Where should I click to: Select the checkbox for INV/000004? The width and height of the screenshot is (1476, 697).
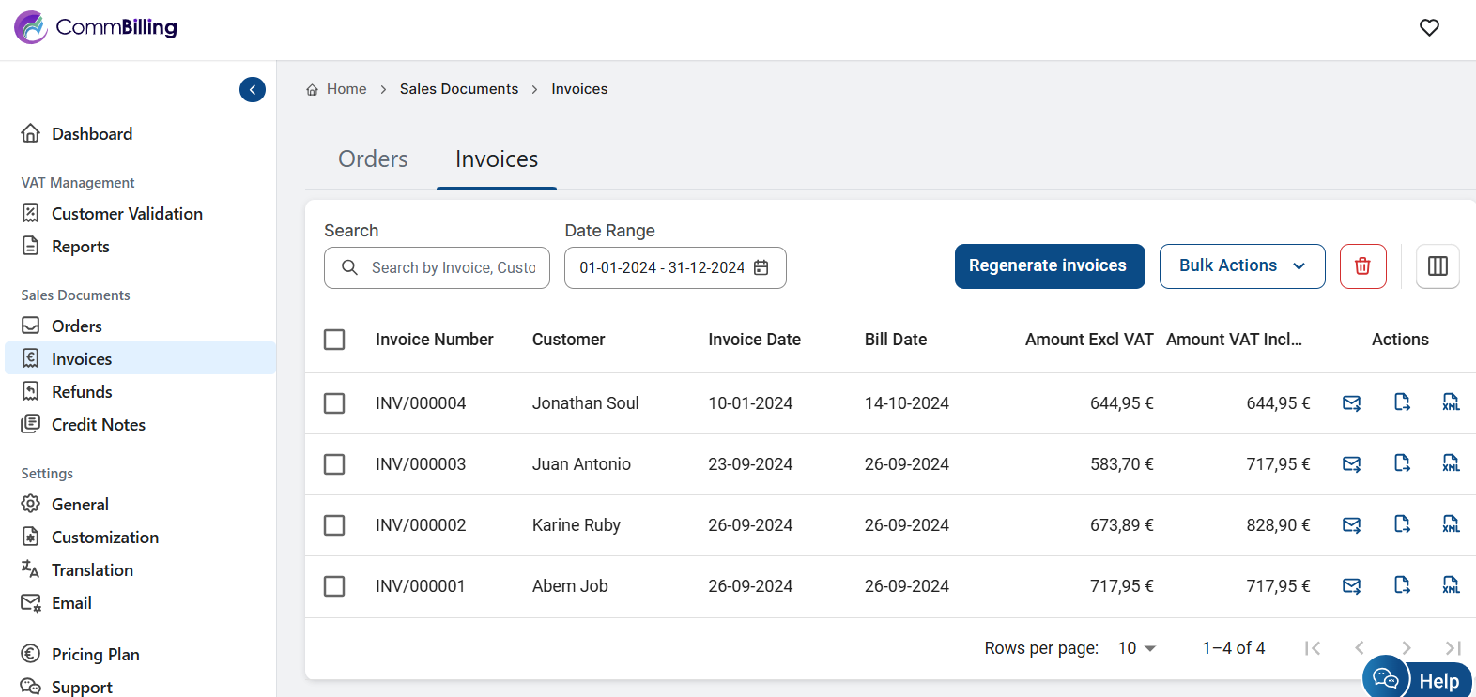click(334, 403)
